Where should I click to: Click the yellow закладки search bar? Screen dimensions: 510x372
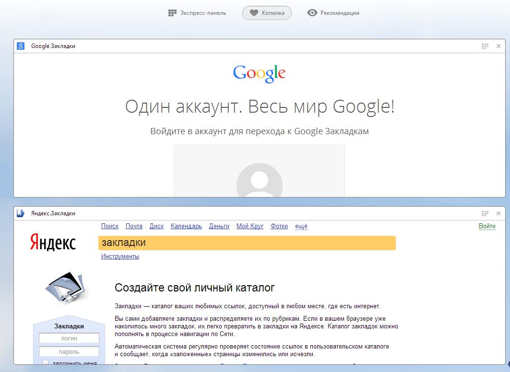[247, 243]
